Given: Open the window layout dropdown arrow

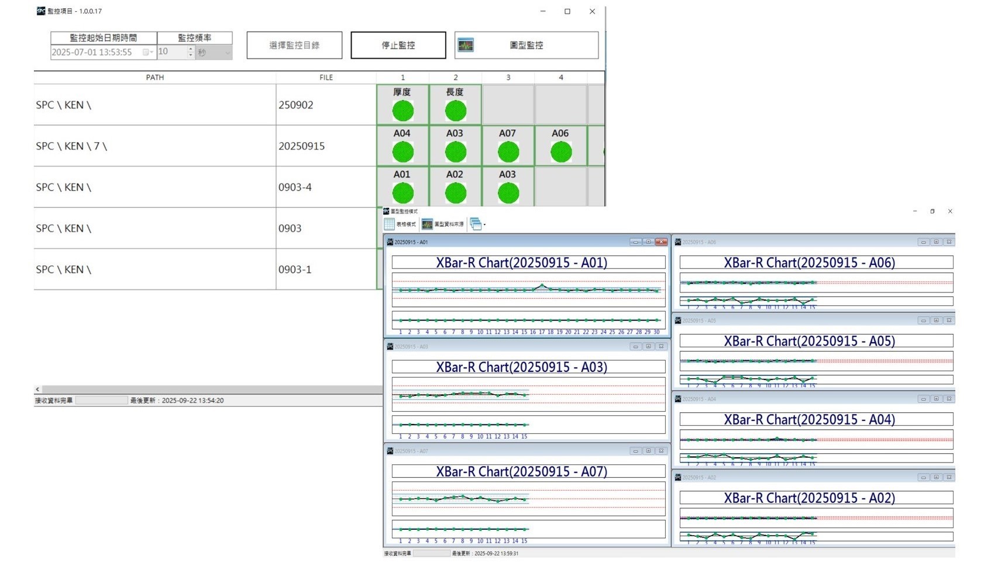Looking at the screenshot, I should click(484, 225).
